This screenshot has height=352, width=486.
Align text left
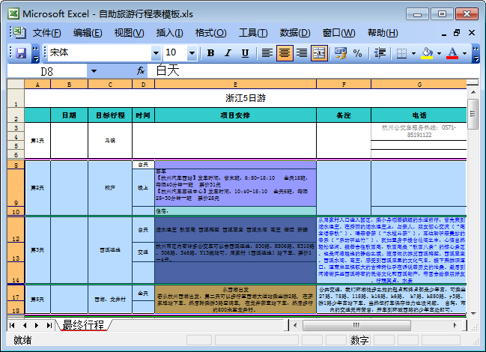pos(267,53)
